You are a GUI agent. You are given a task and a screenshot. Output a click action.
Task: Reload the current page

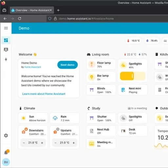[x=20, y=19]
